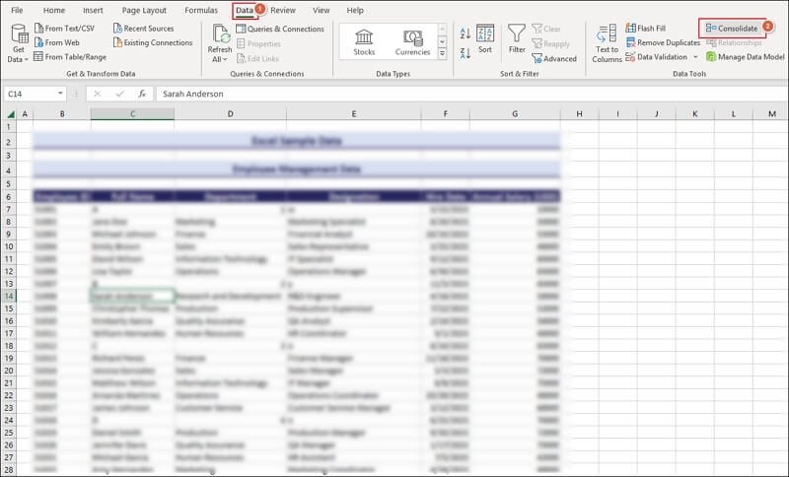Screen dimensions: 789x477
Task: Open the Sort dialog
Action: coord(484,39)
